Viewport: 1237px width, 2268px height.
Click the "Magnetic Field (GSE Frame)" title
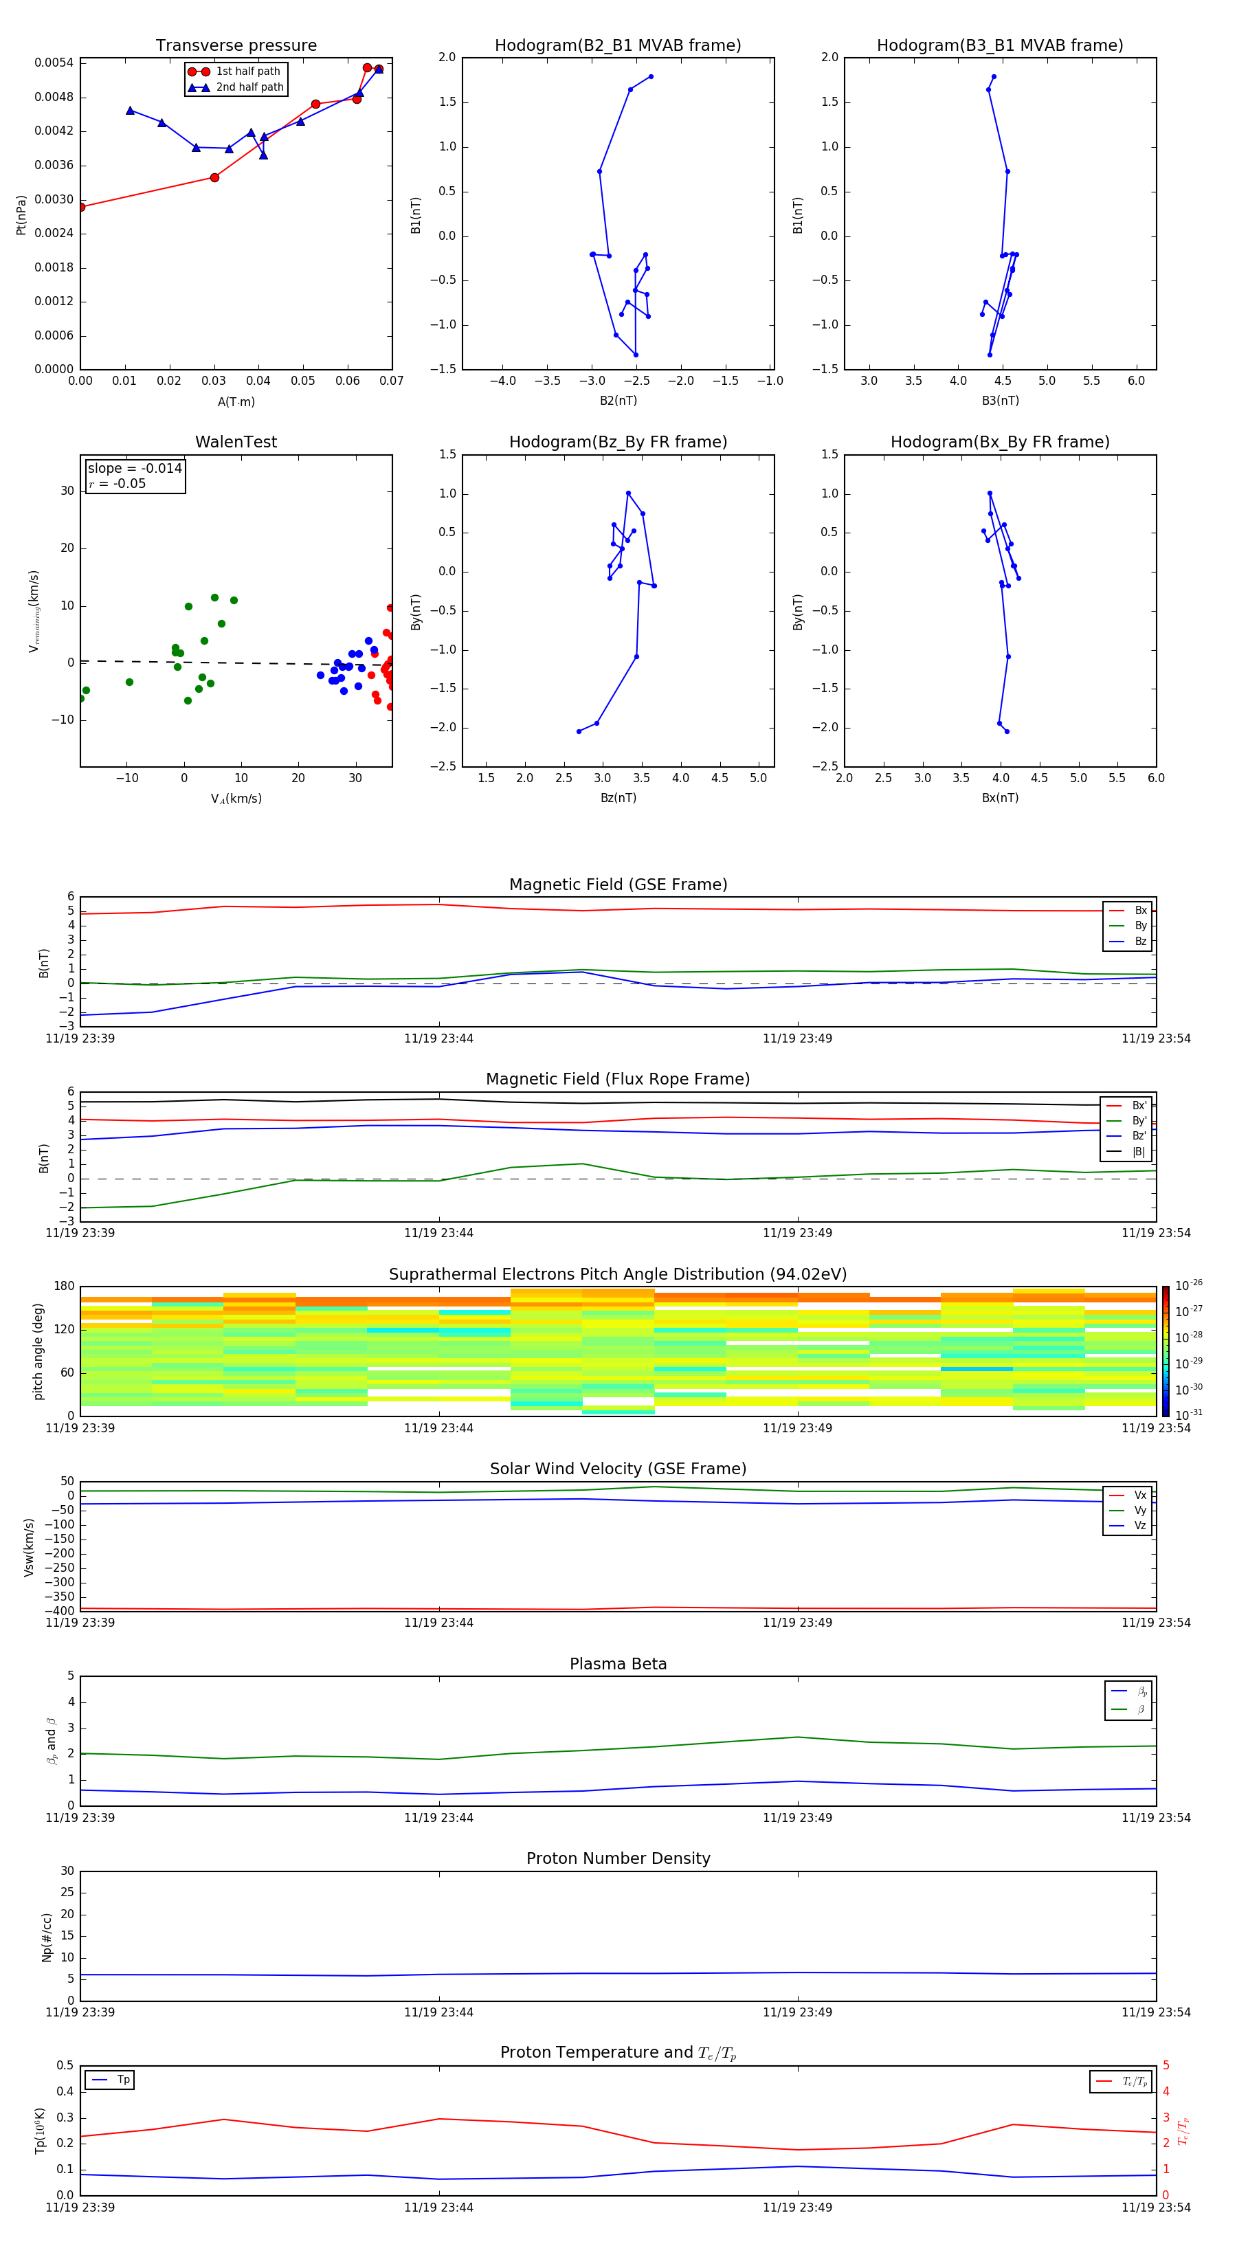tap(618, 885)
